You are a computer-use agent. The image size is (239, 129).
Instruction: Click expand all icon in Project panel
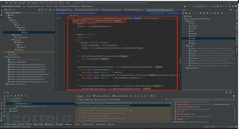[43, 10]
